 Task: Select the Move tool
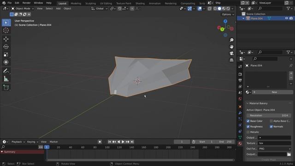(x=6, y=39)
